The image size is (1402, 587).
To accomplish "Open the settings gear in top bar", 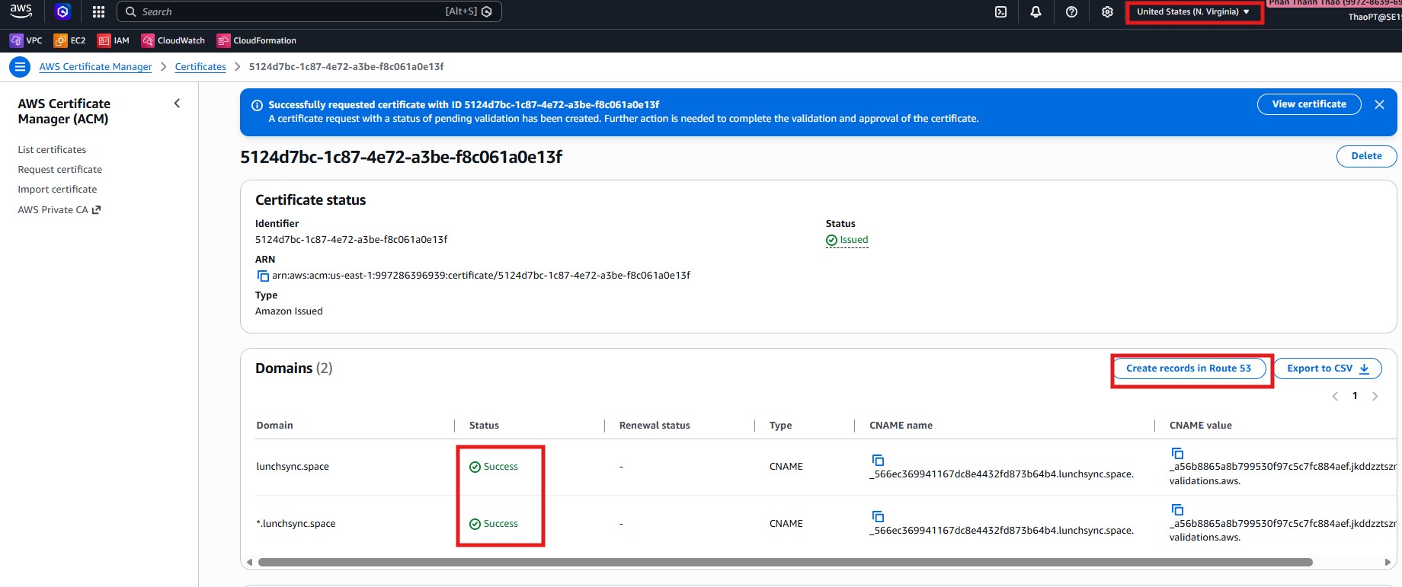I will [1107, 11].
